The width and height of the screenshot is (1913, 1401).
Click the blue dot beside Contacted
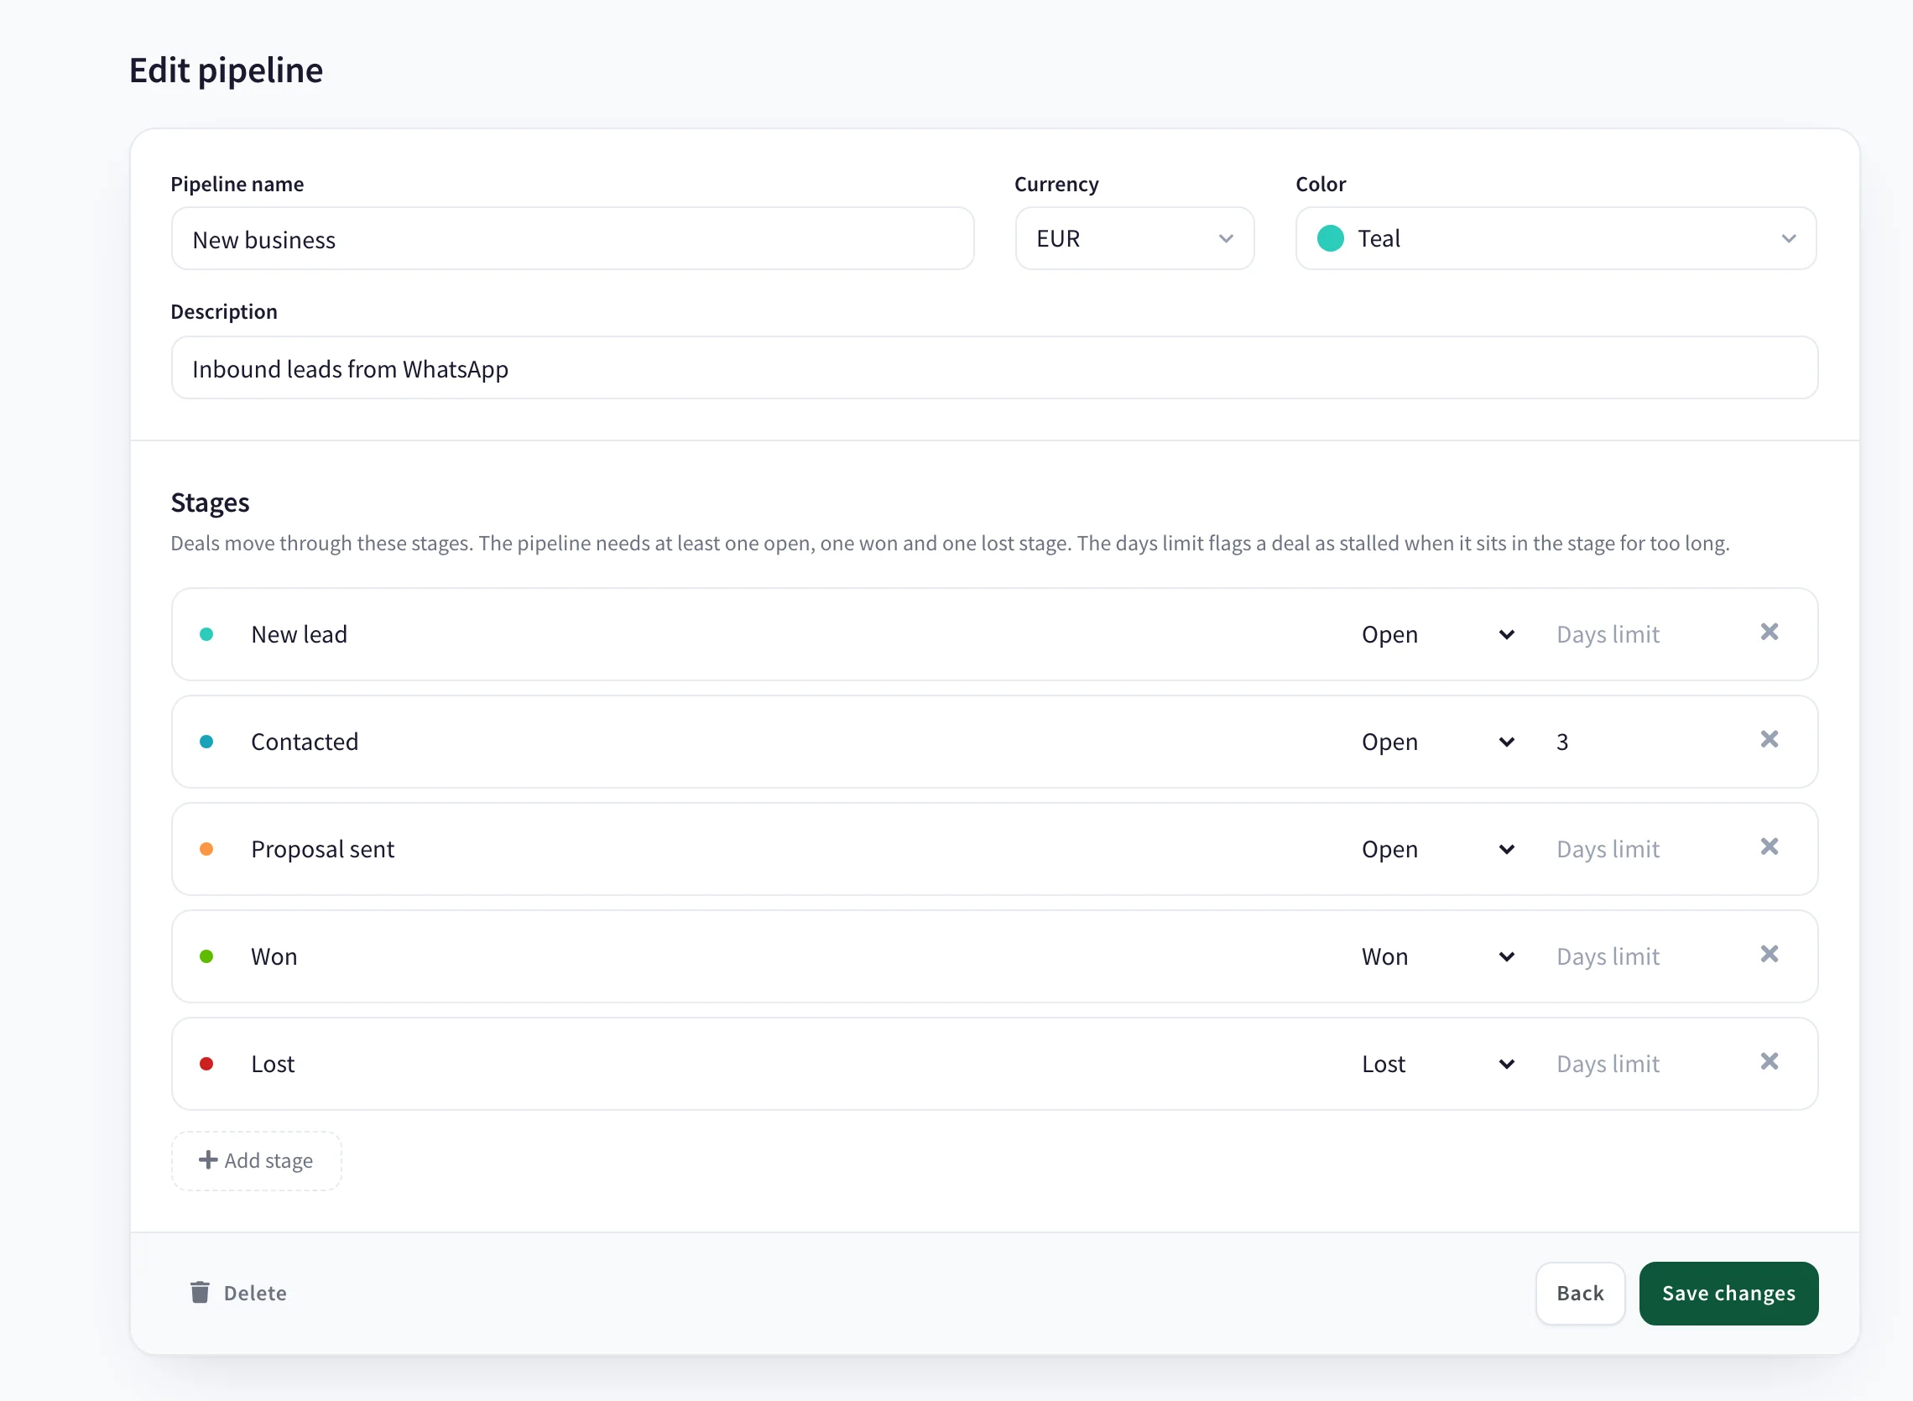click(206, 742)
